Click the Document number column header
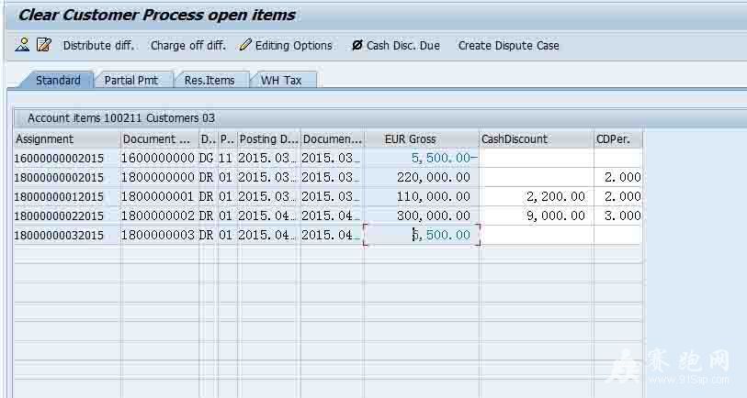Screen dimensions: 747x398 (x=160, y=139)
